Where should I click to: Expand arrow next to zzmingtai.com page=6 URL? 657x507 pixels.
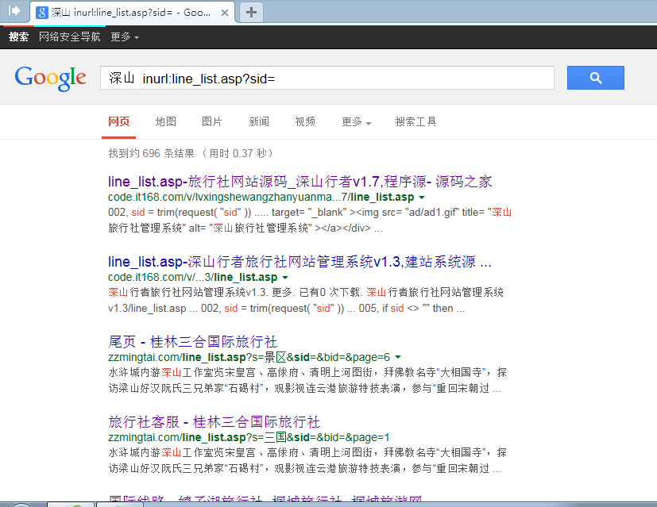click(x=398, y=357)
